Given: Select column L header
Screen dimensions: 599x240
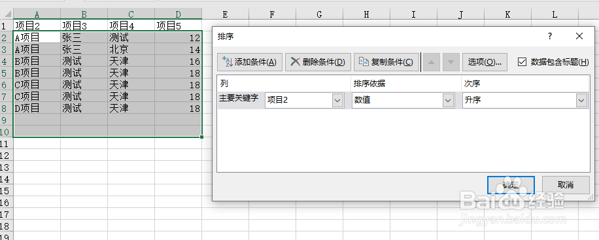Looking at the screenshot, I should tap(555, 14).
